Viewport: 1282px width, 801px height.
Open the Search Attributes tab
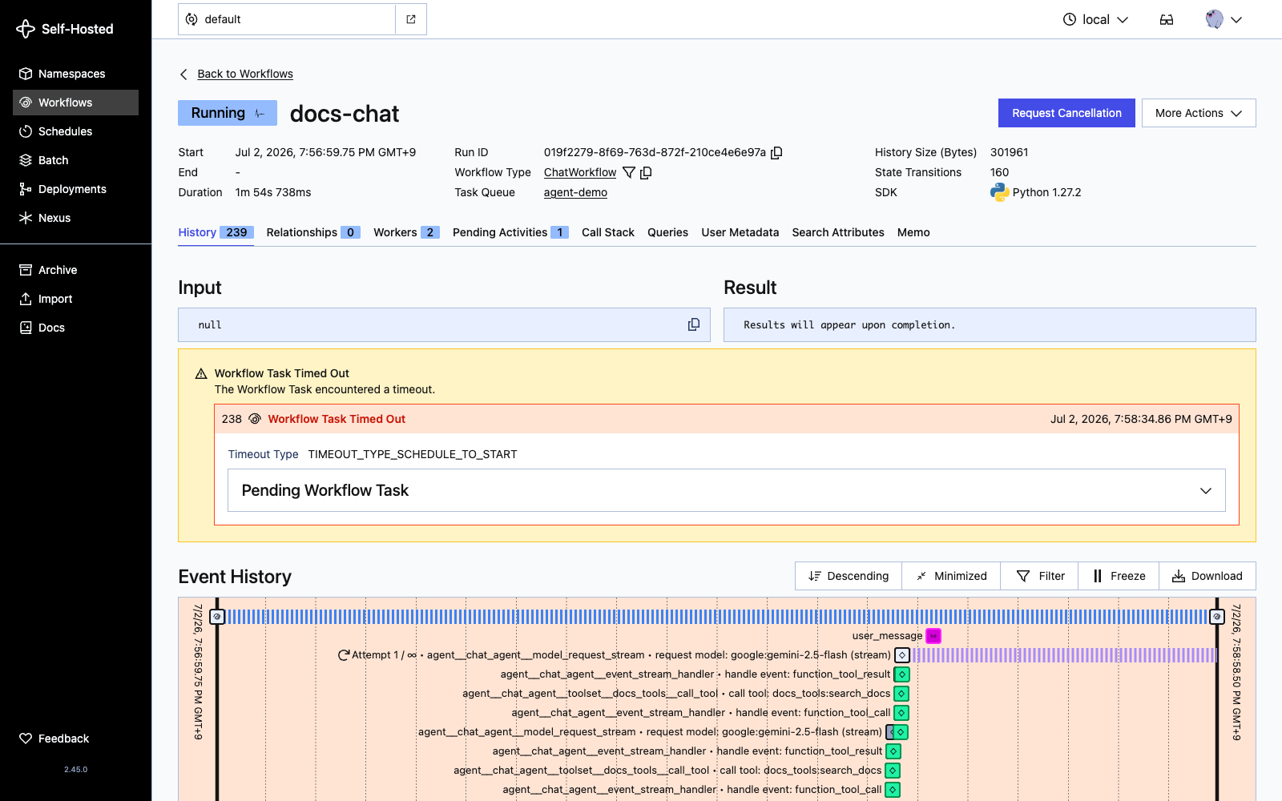tap(838, 232)
